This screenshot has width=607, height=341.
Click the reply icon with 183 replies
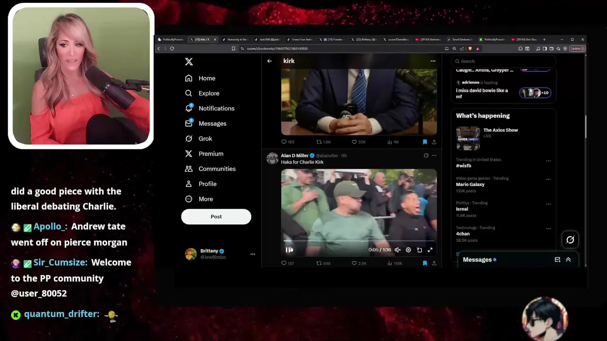click(287, 142)
